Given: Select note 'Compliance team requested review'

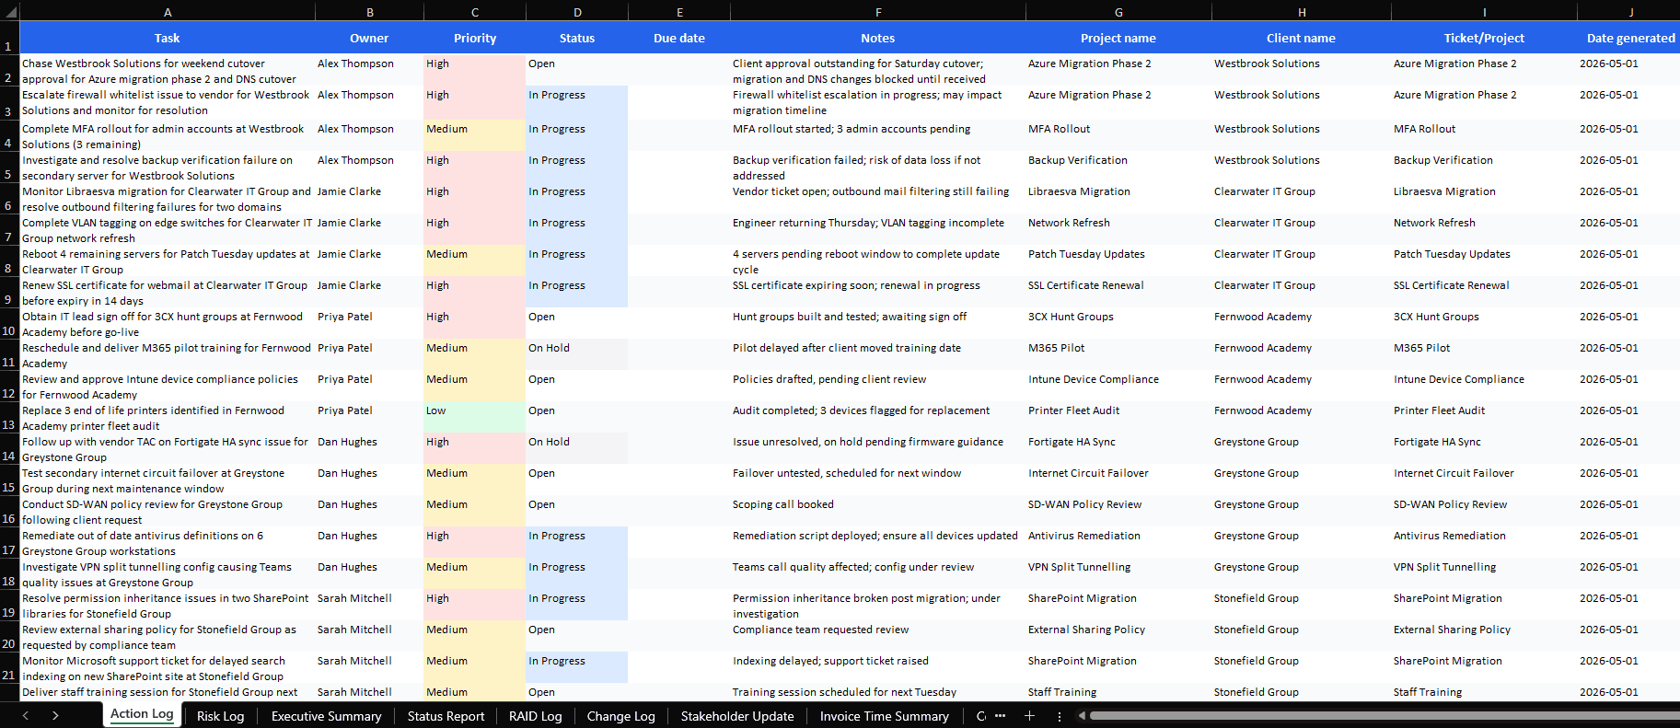Looking at the screenshot, I should click(x=878, y=636).
